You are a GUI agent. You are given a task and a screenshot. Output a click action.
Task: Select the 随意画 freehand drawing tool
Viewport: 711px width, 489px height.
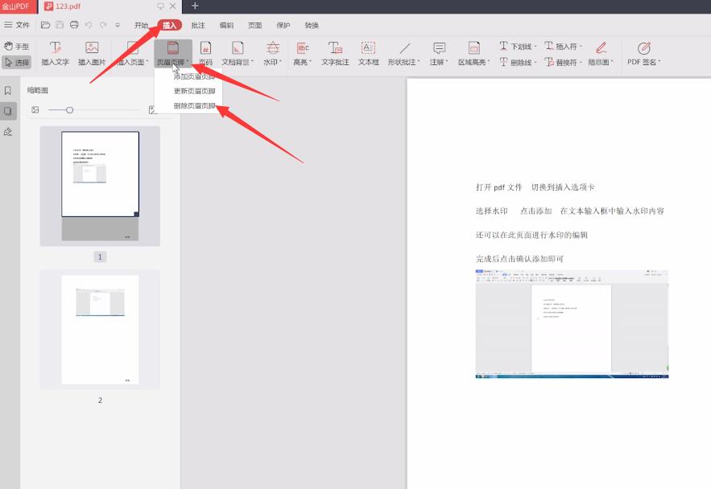point(601,54)
